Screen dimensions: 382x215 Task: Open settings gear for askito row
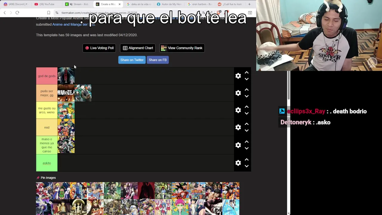click(238, 163)
